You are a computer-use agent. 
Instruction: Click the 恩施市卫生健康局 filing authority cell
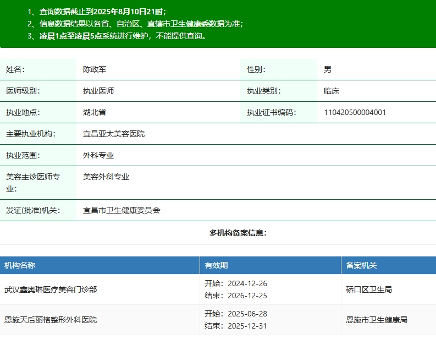377,320
